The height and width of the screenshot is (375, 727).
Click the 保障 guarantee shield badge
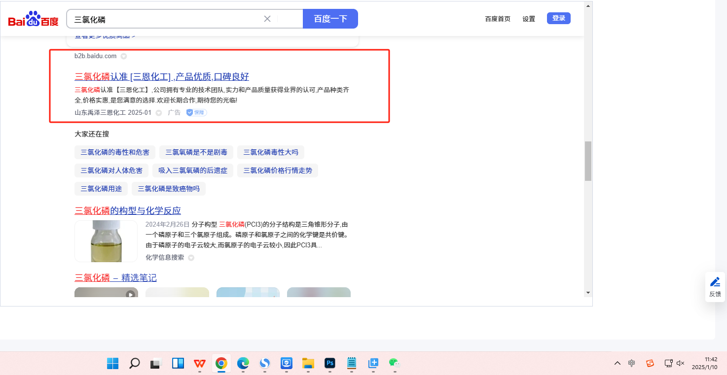(x=196, y=113)
